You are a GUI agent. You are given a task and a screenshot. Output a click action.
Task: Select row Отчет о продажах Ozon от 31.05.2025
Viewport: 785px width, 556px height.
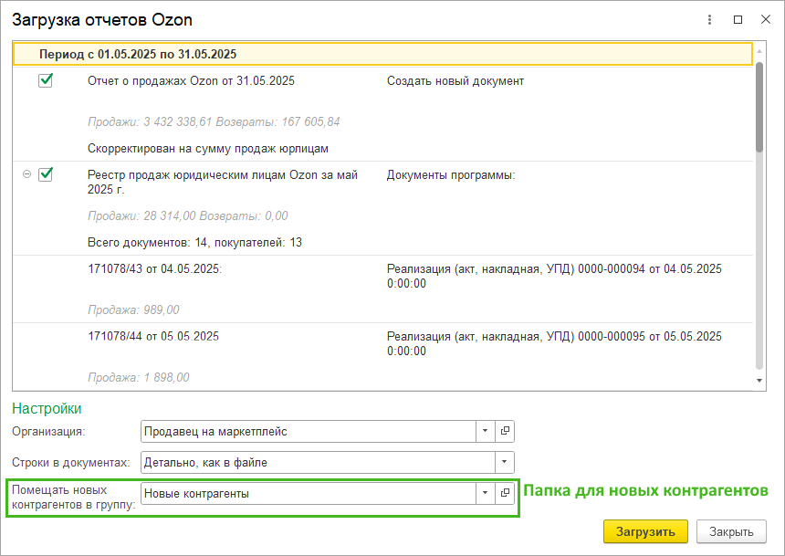pyautogui.click(x=191, y=80)
